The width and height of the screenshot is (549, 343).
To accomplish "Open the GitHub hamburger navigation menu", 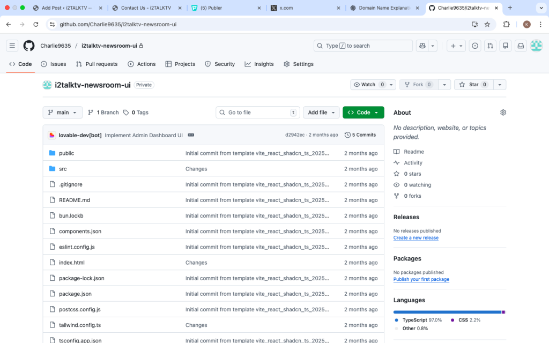I will point(13,46).
